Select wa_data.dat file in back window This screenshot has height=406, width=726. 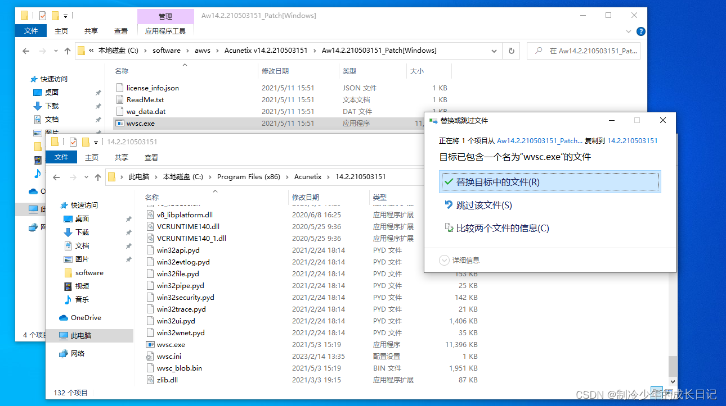click(146, 111)
